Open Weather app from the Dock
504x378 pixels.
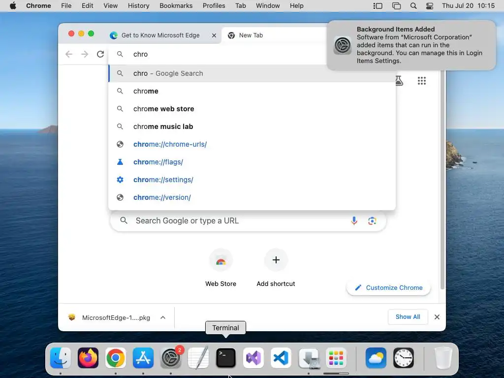(376, 358)
